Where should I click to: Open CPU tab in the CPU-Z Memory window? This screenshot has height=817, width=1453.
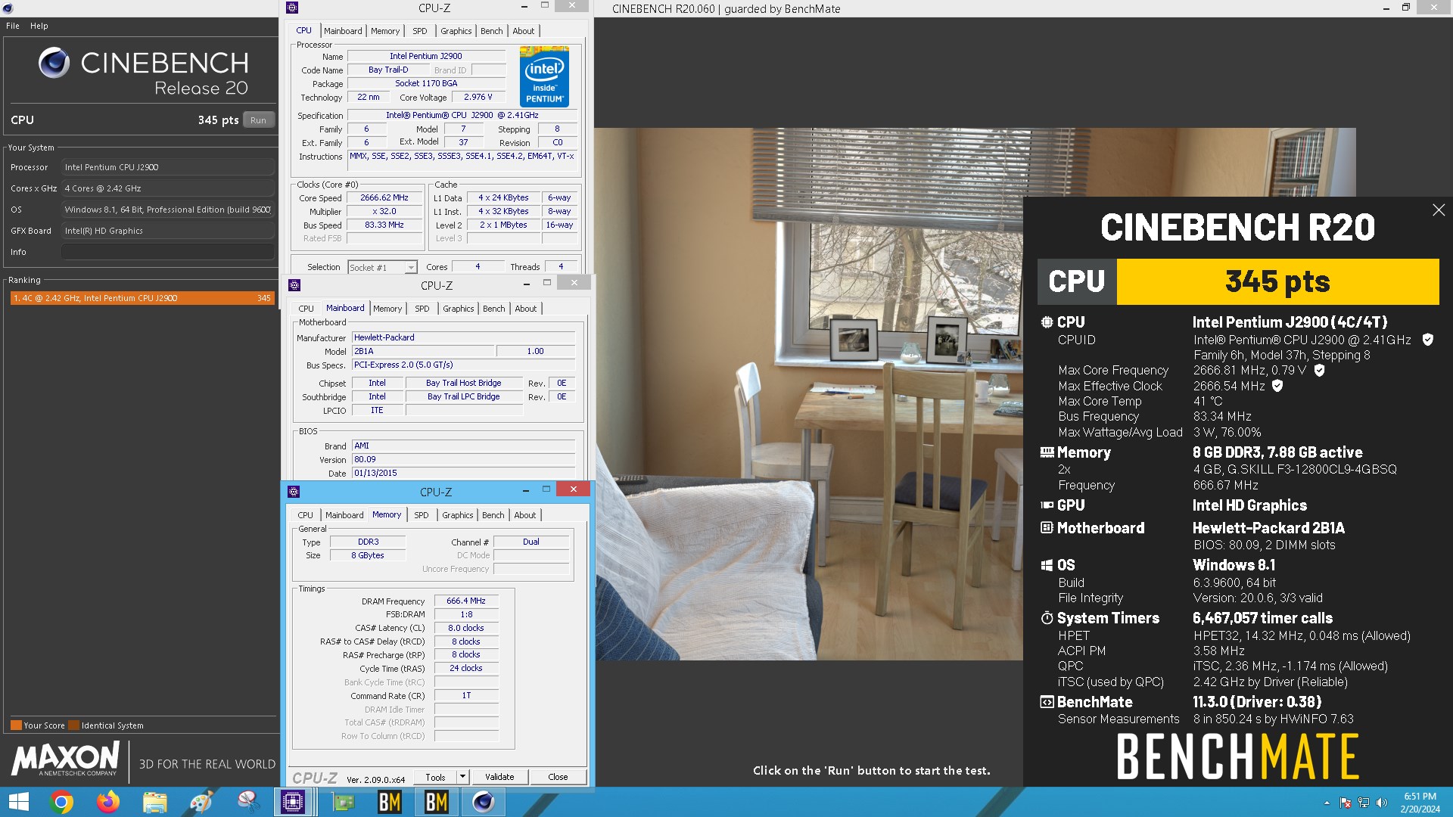(305, 515)
